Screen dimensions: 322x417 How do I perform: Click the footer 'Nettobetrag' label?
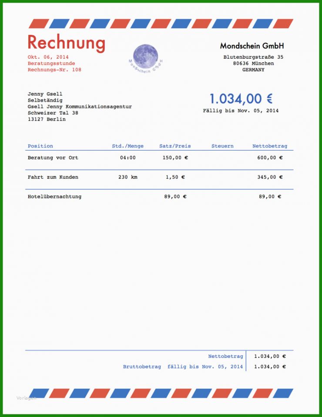click(x=225, y=356)
